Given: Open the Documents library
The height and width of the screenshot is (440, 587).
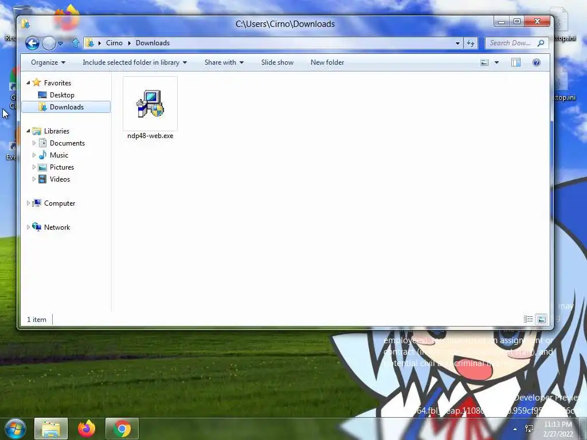Looking at the screenshot, I should [x=67, y=143].
